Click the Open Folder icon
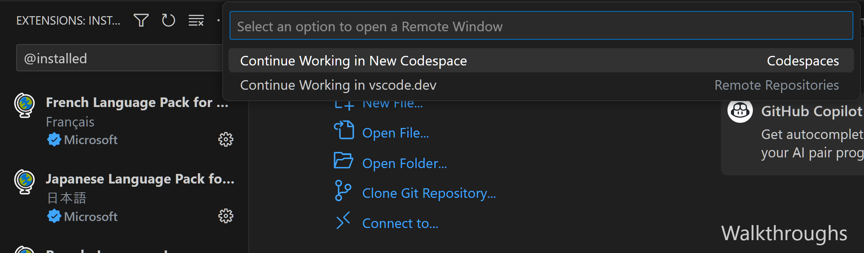 coord(344,161)
